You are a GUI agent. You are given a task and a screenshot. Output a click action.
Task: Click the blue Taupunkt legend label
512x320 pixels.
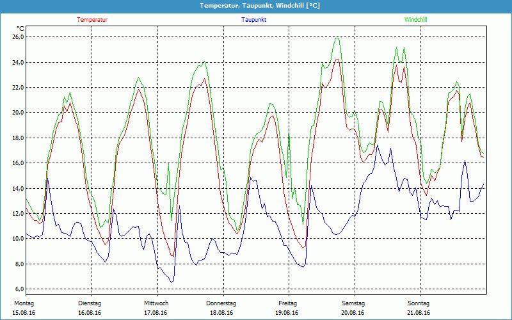point(253,20)
